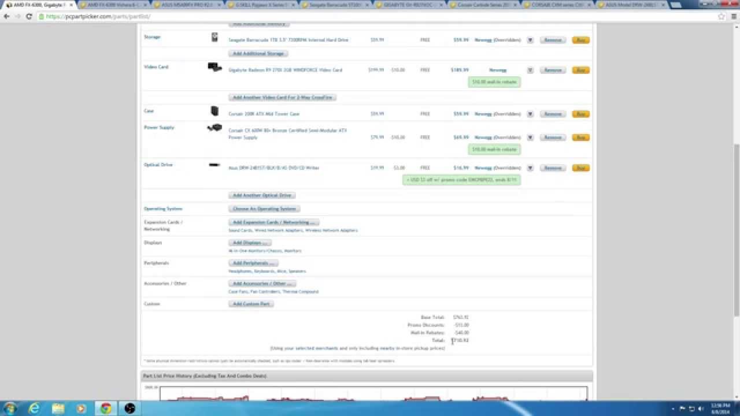
Task: Switch to the G.SKILL Ripjaws X tab
Action: (261, 5)
